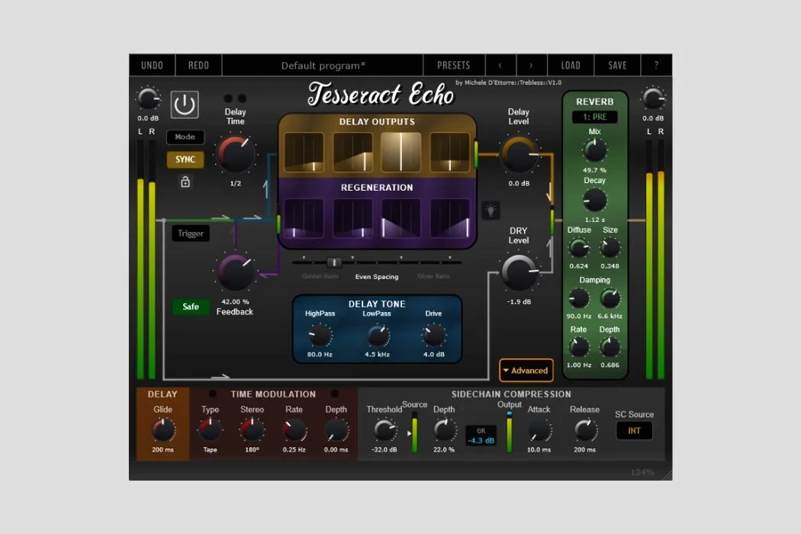Click the Time Modulation Stereo knob
Viewport: 801px width, 534px height.
pyautogui.click(x=252, y=430)
